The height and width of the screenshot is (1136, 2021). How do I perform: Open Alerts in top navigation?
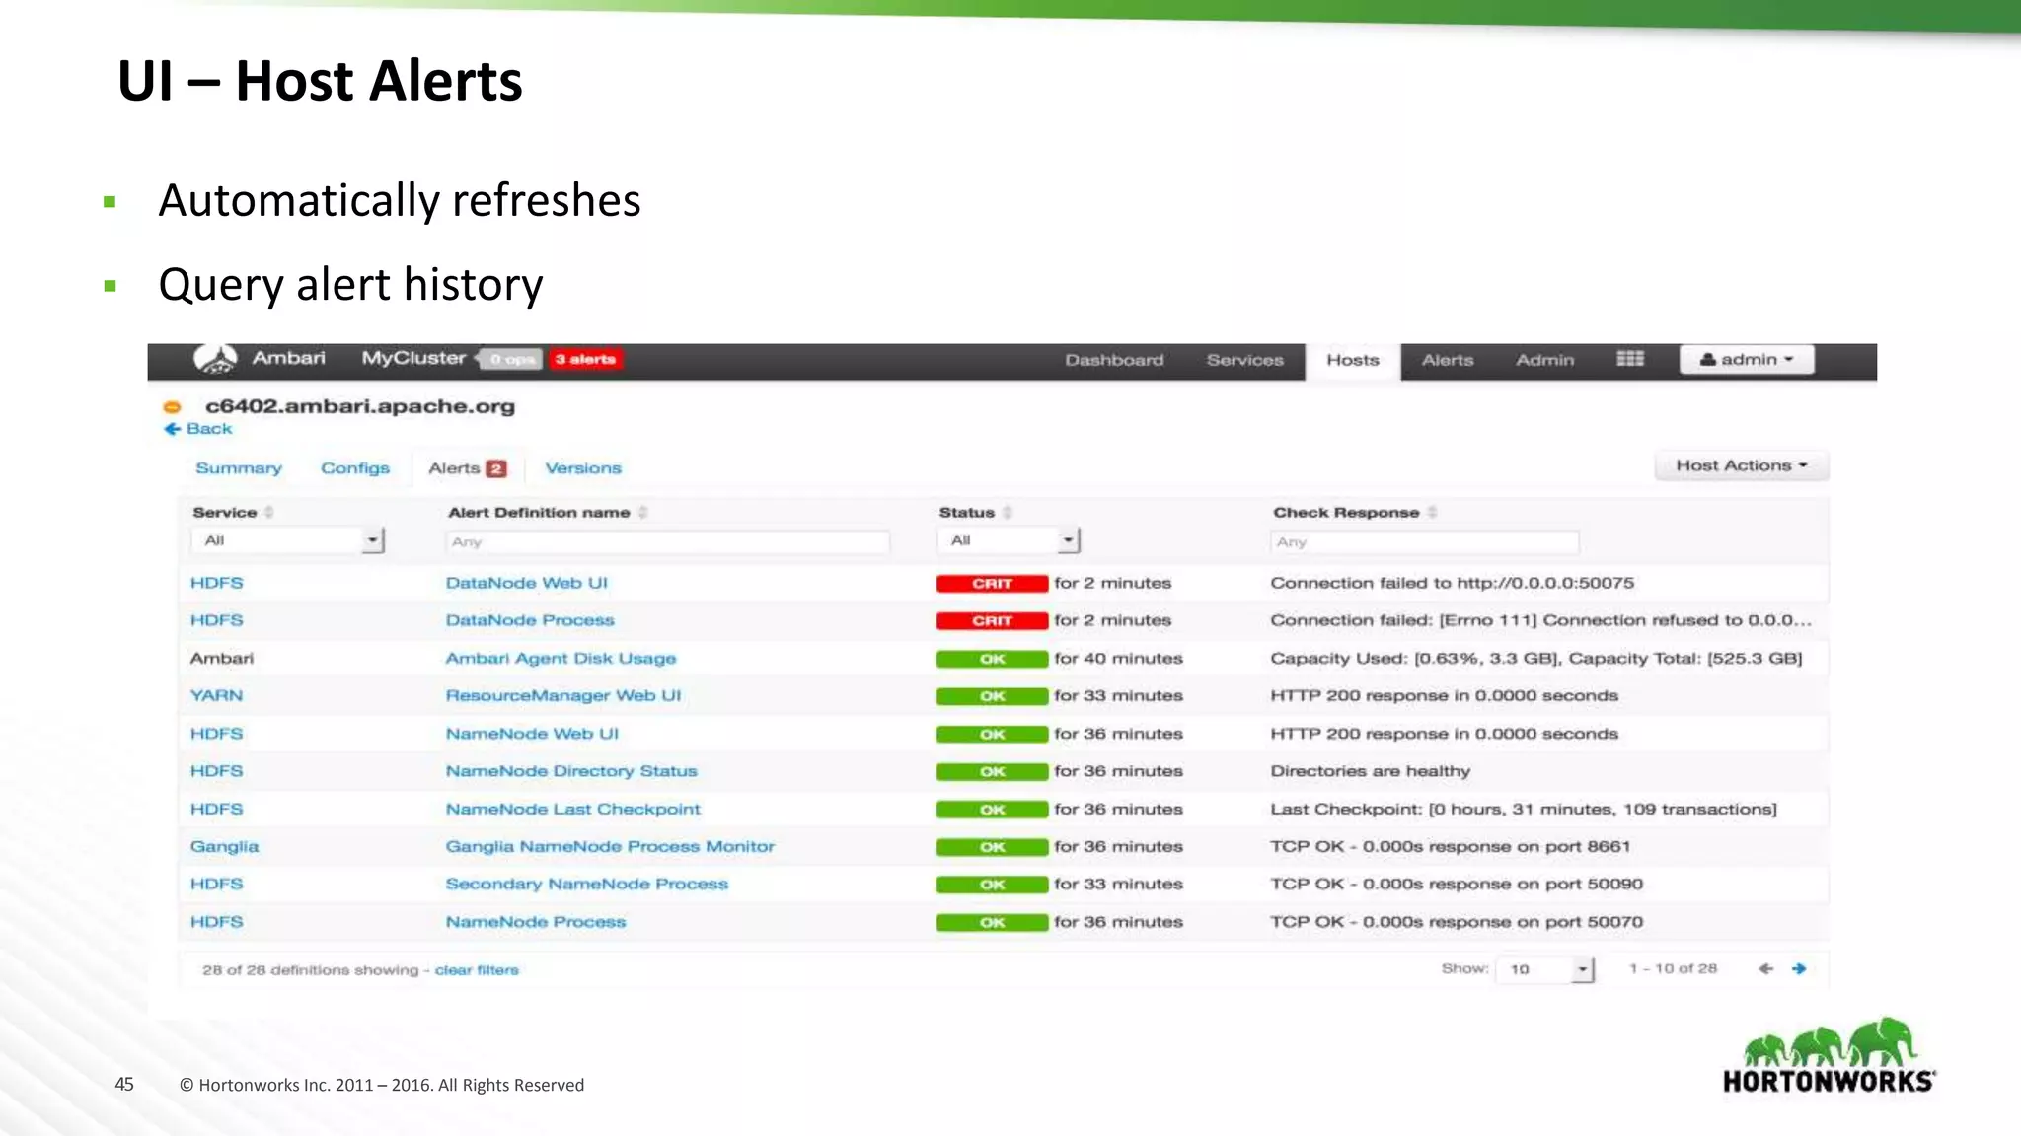click(1447, 361)
